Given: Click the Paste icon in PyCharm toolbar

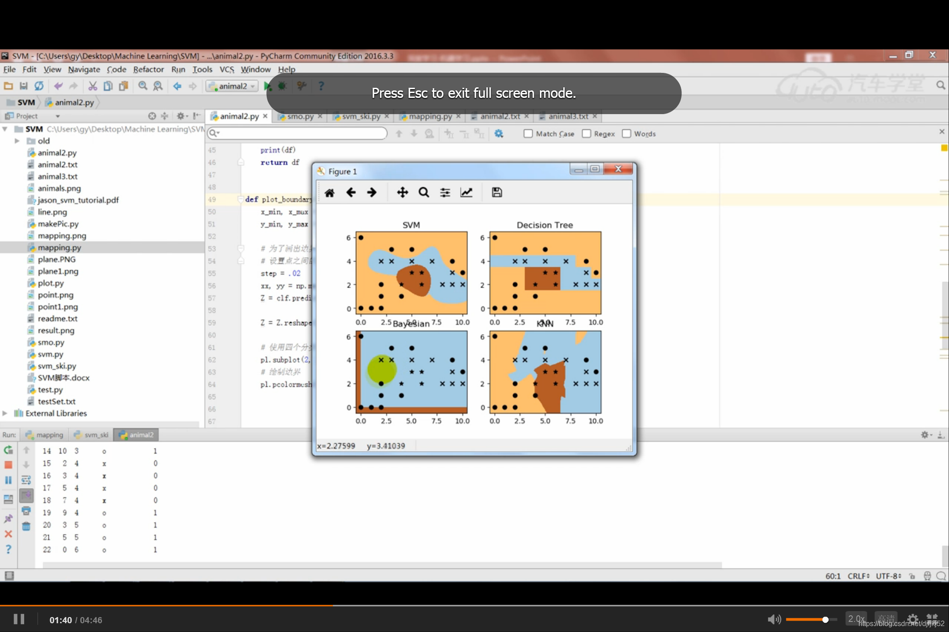Looking at the screenshot, I should click(123, 86).
